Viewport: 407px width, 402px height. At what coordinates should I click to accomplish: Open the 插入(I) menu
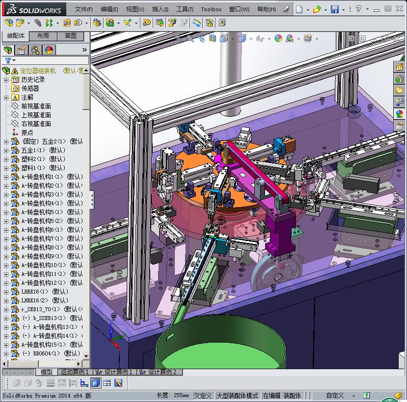coord(160,9)
